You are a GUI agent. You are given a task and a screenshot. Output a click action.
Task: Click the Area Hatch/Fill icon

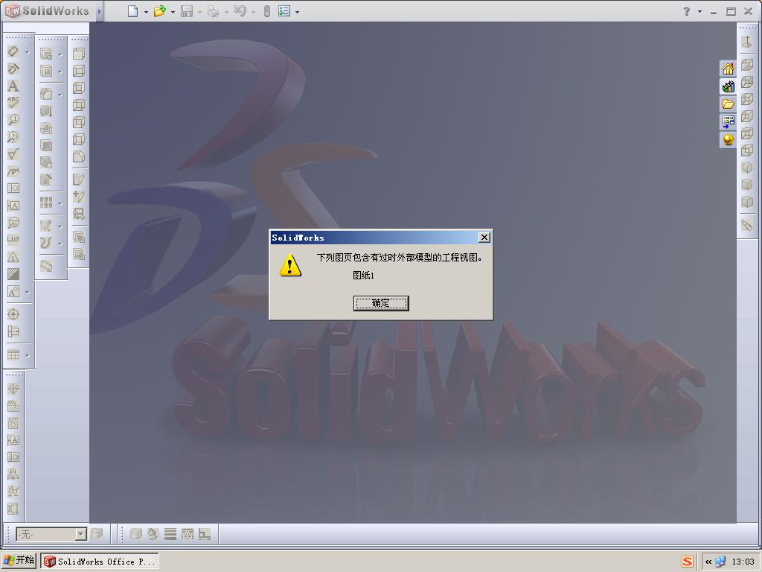[x=13, y=274]
